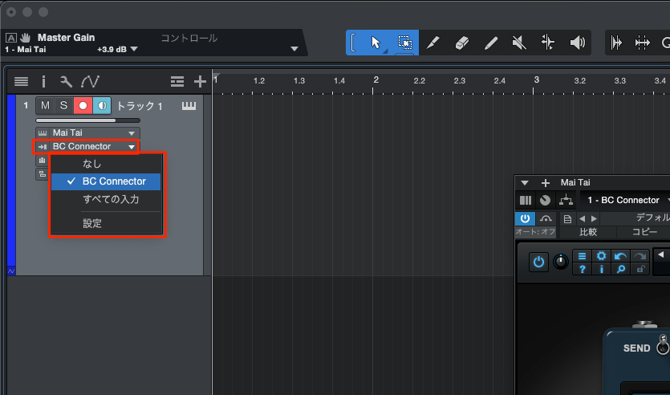The image size is (670, 395).
Task: Select the Paint pencil tool
Action: click(490, 43)
